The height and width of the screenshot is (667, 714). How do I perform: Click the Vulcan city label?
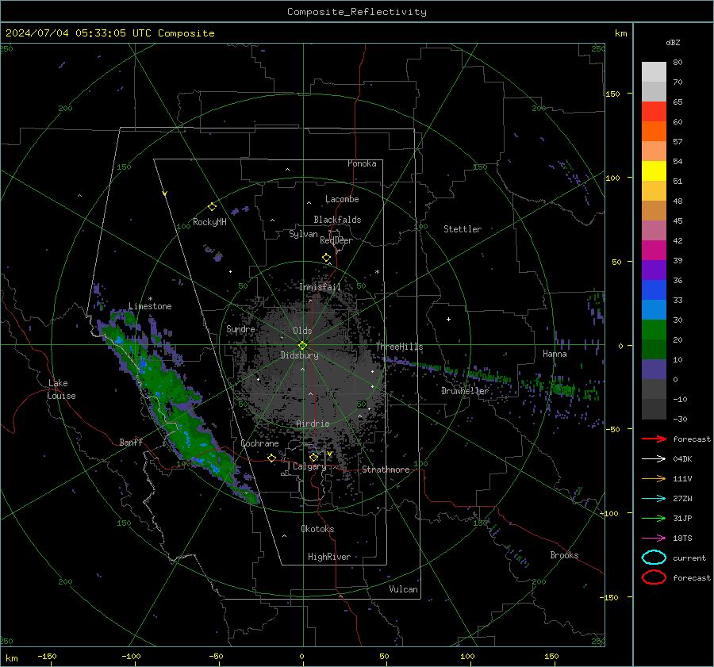pos(403,589)
